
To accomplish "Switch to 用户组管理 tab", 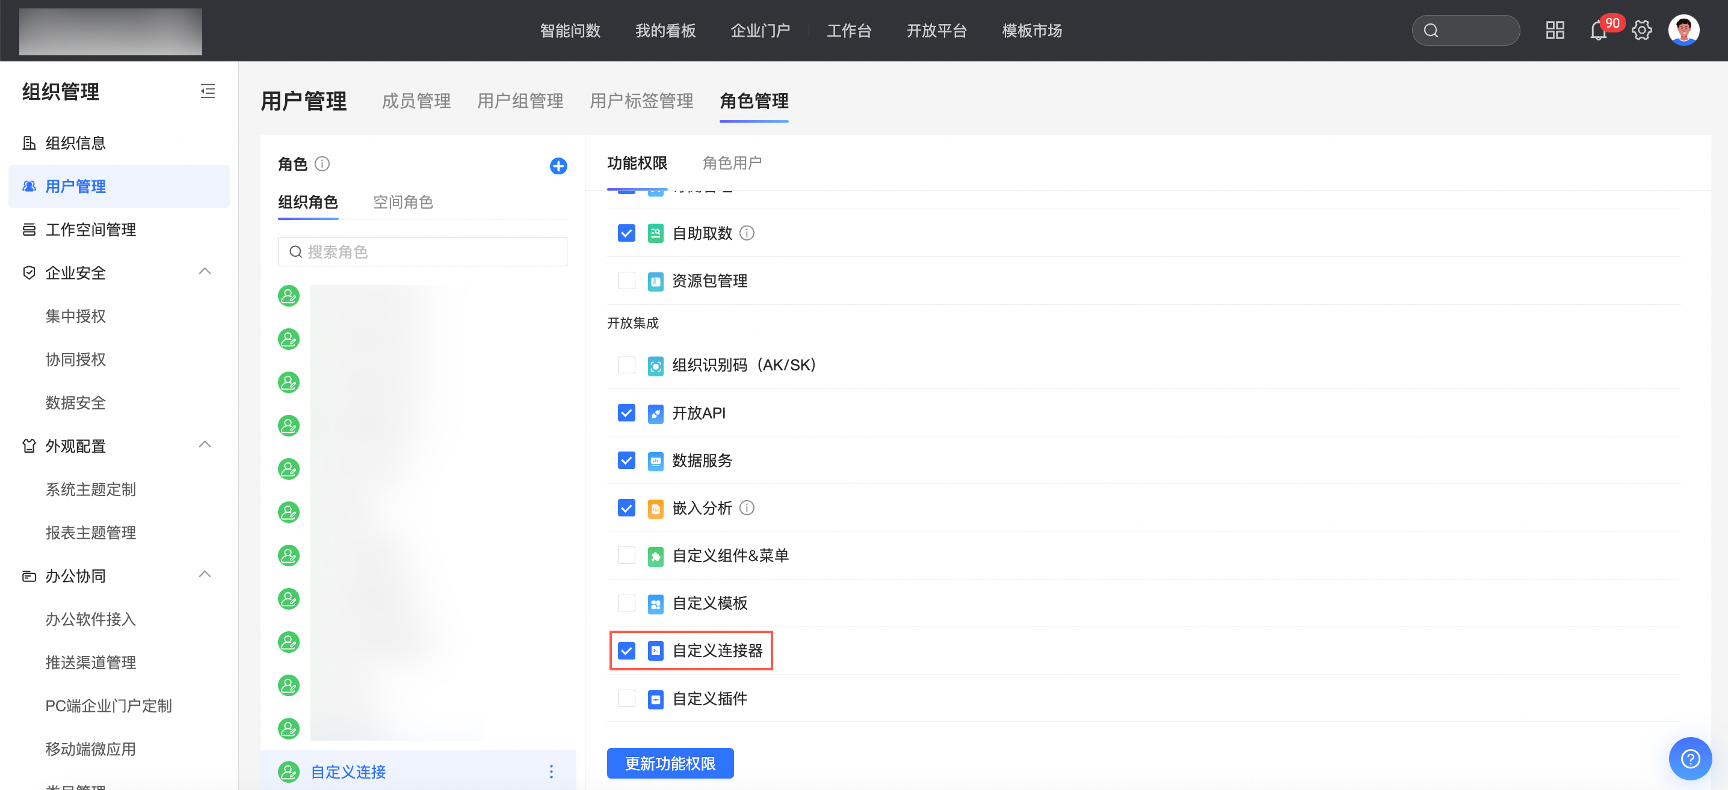I will 520,101.
